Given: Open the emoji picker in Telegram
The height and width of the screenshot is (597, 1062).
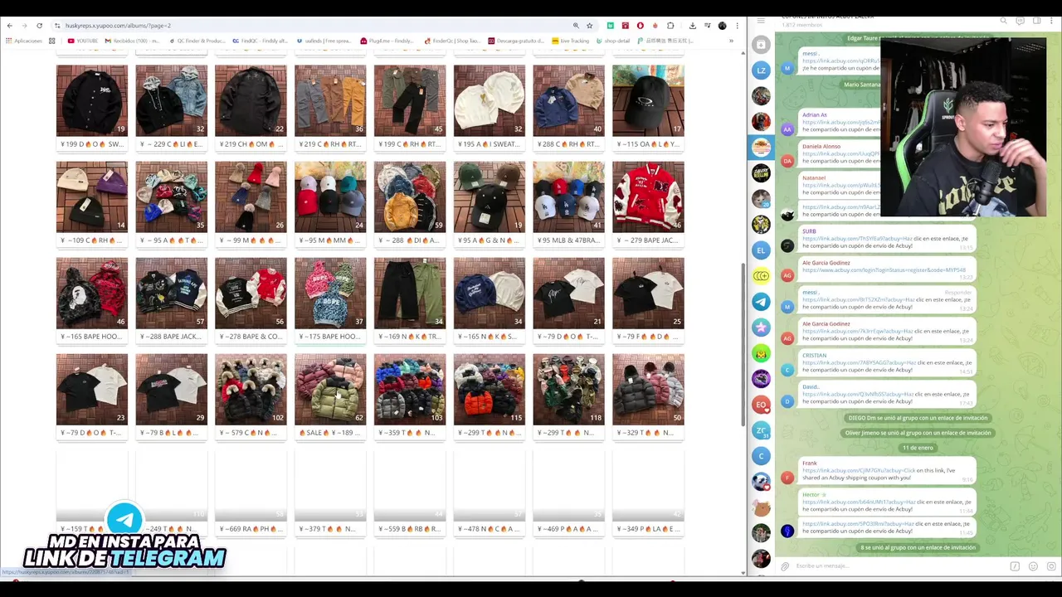Looking at the screenshot, I should click(1033, 566).
